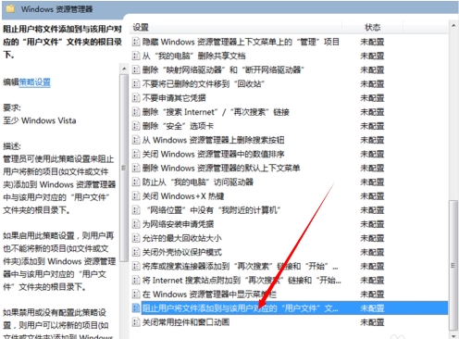The width and height of the screenshot is (459, 339).
Task: Click policy icon for 关闭外壳协议保护模式
Action: point(136,252)
